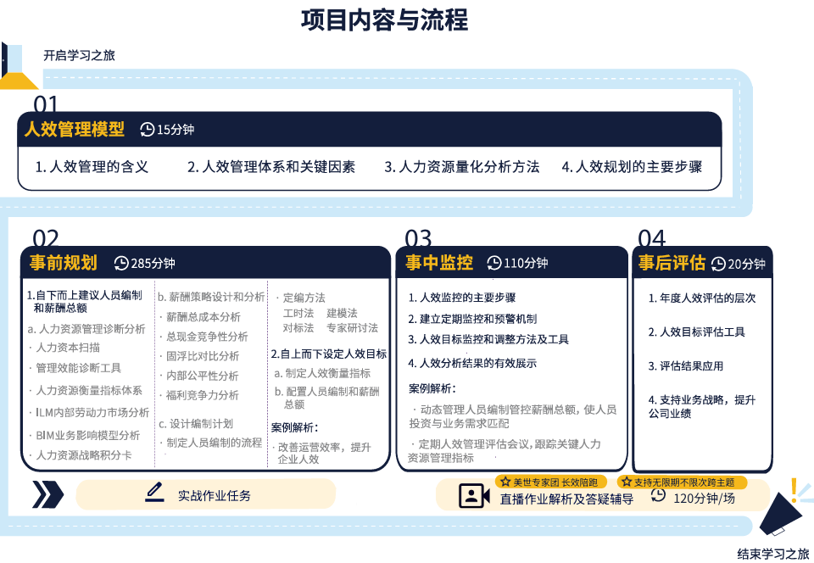814x563 pixels.
Task: Select the 事前规划 section header
Action: [63, 263]
